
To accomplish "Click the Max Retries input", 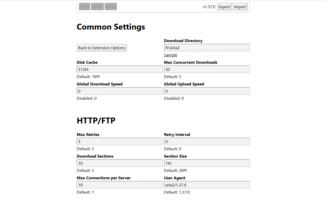I will pos(119,142).
